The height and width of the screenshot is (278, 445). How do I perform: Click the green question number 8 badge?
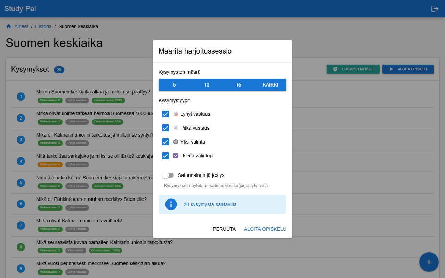click(x=21, y=247)
